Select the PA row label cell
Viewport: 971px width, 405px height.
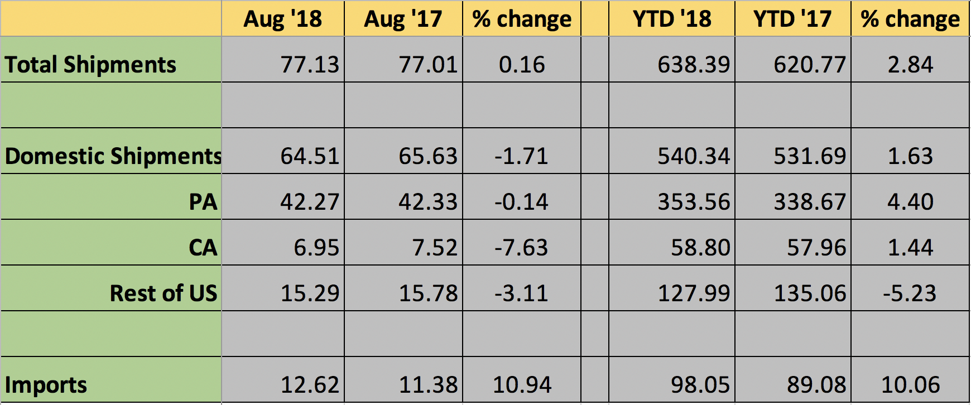pyautogui.click(x=203, y=201)
